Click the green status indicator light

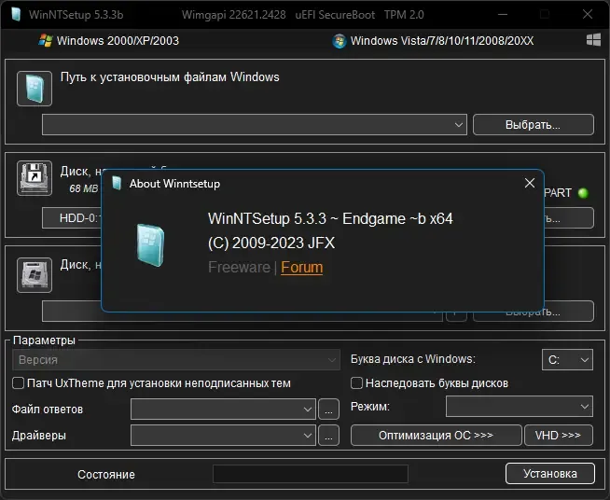583,192
